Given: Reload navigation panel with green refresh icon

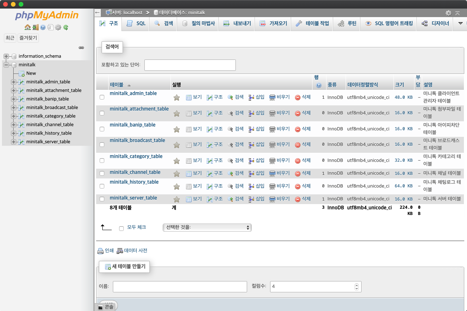Looking at the screenshot, I should [x=66, y=27].
